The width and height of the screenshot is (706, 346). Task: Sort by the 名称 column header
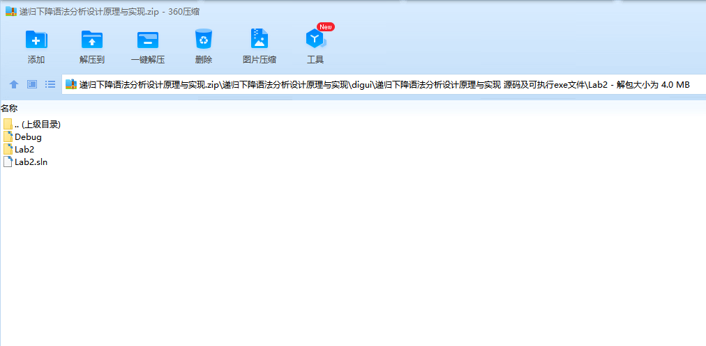[x=9, y=109]
